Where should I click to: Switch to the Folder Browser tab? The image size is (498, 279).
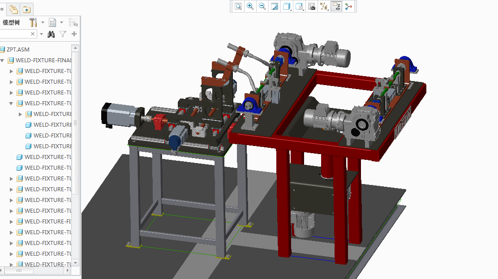pyautogui.click(x=14, y=9)
